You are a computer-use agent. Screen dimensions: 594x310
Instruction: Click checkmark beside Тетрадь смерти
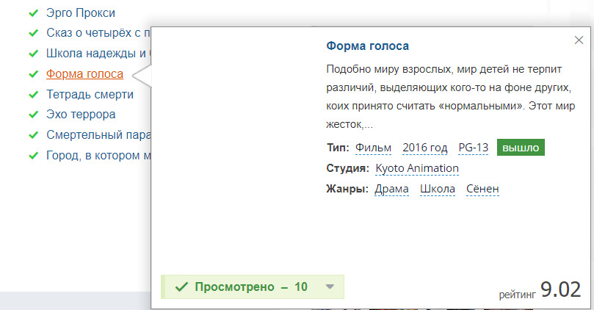click(32, 95)
